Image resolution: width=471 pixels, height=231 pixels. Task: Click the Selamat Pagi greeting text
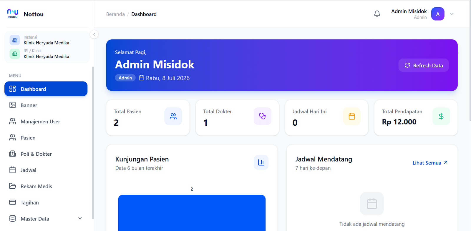pyautogui.click(x=131, y=52)
